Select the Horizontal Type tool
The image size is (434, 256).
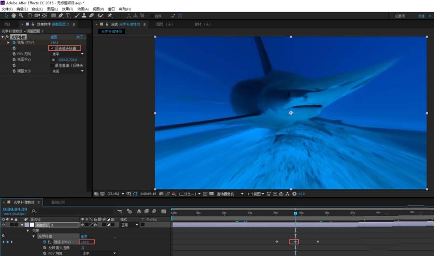pos(68,15)
